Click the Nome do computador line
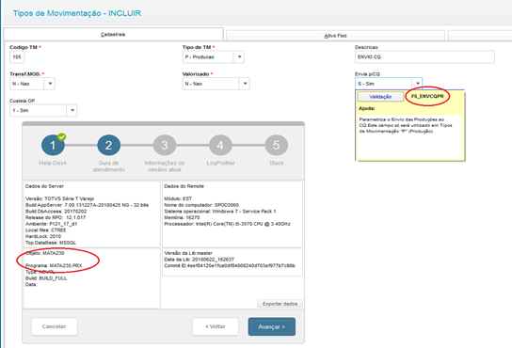 pyautogui.click(x=201, y=205)
